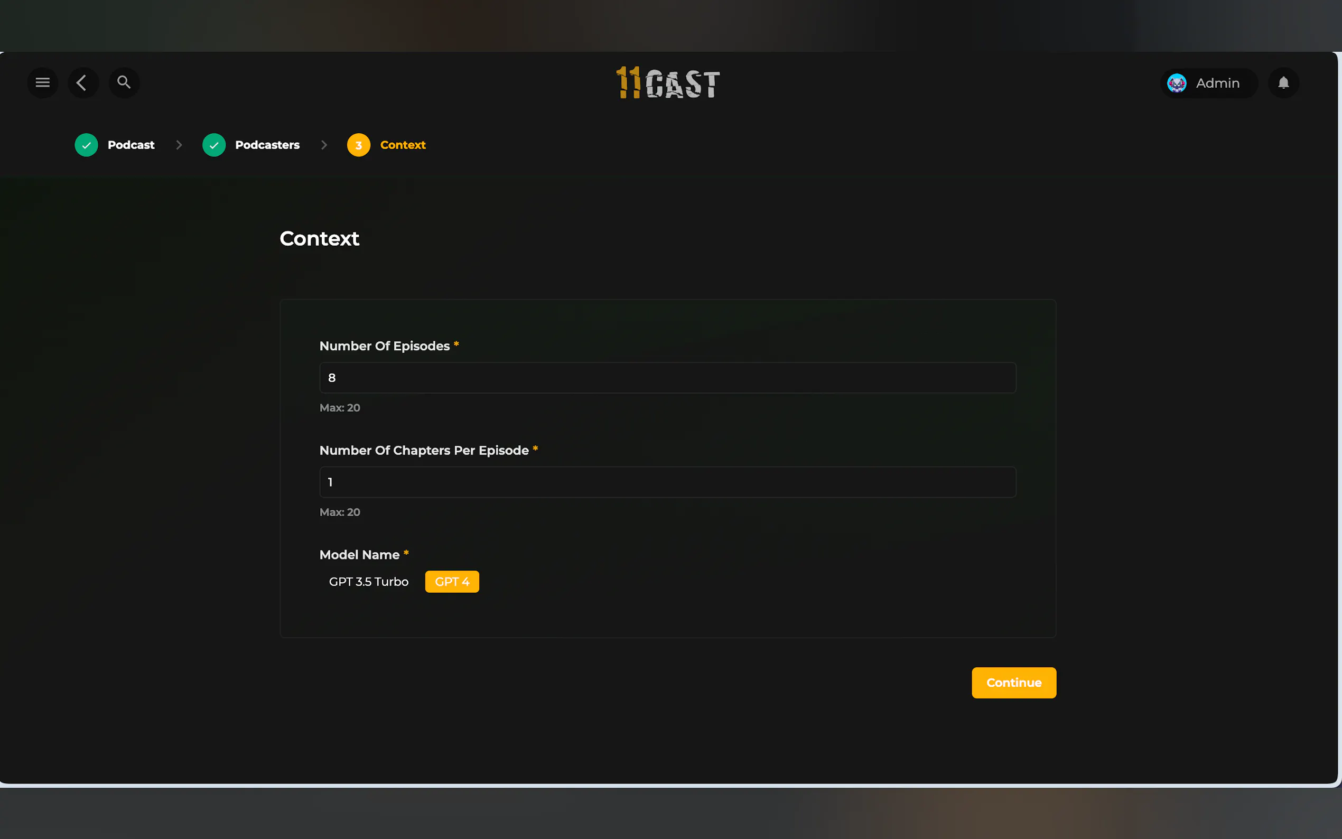Click the Podcast step green checkmark
The image size is (1342, 839).
[x=87, y=145]
